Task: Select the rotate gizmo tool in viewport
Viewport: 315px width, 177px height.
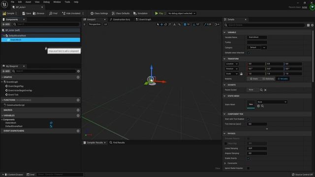Action: click(x=166, y=25)
